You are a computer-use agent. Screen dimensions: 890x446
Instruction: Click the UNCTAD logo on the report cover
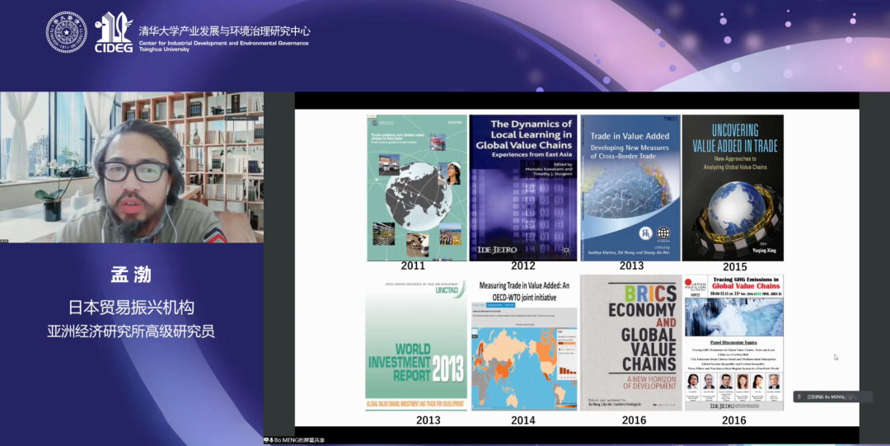(447, 289)
